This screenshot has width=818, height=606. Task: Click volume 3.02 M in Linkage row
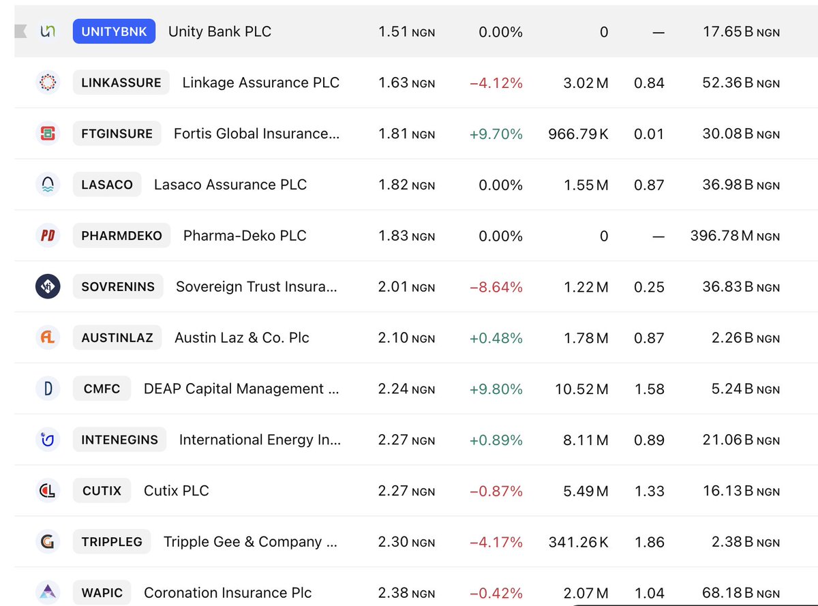tap(586, 83)
